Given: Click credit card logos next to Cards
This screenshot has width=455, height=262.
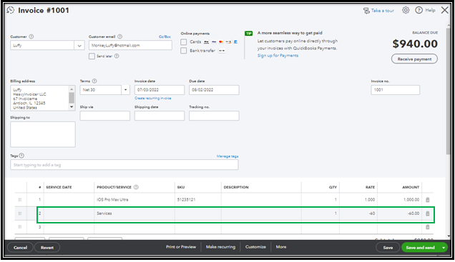Looking at the screenshot, I should coord(220,42).
